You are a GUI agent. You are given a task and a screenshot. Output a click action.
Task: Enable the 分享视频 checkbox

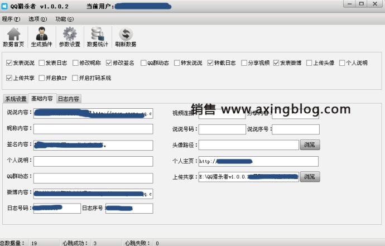244,63
